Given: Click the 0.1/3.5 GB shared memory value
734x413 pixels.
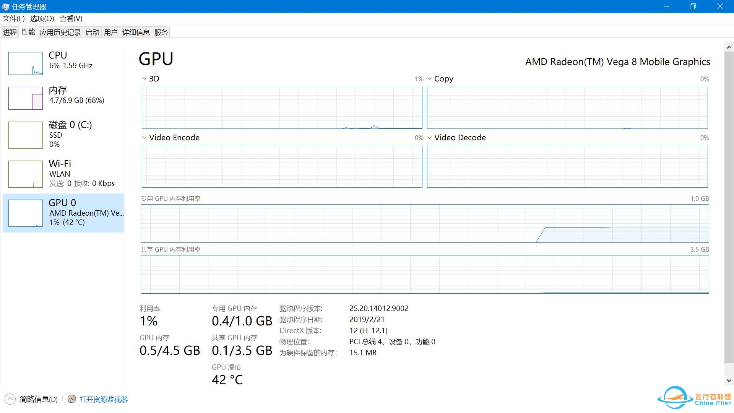Looking at the screenshot, I should click(242, 350).
